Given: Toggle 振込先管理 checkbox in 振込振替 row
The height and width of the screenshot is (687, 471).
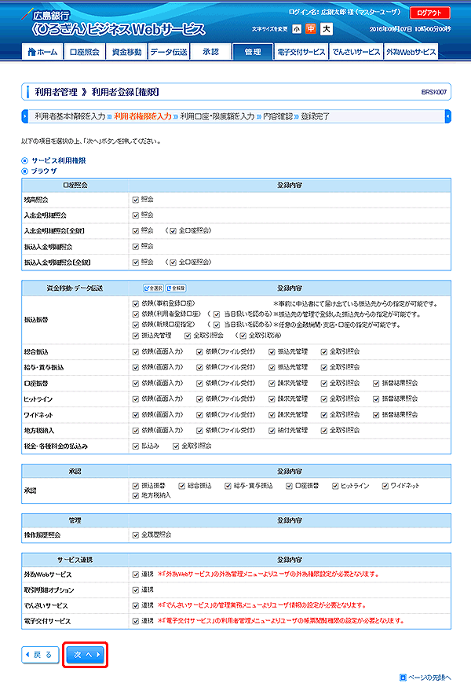Looking at the screenshot, I should [x=136, y=336].
